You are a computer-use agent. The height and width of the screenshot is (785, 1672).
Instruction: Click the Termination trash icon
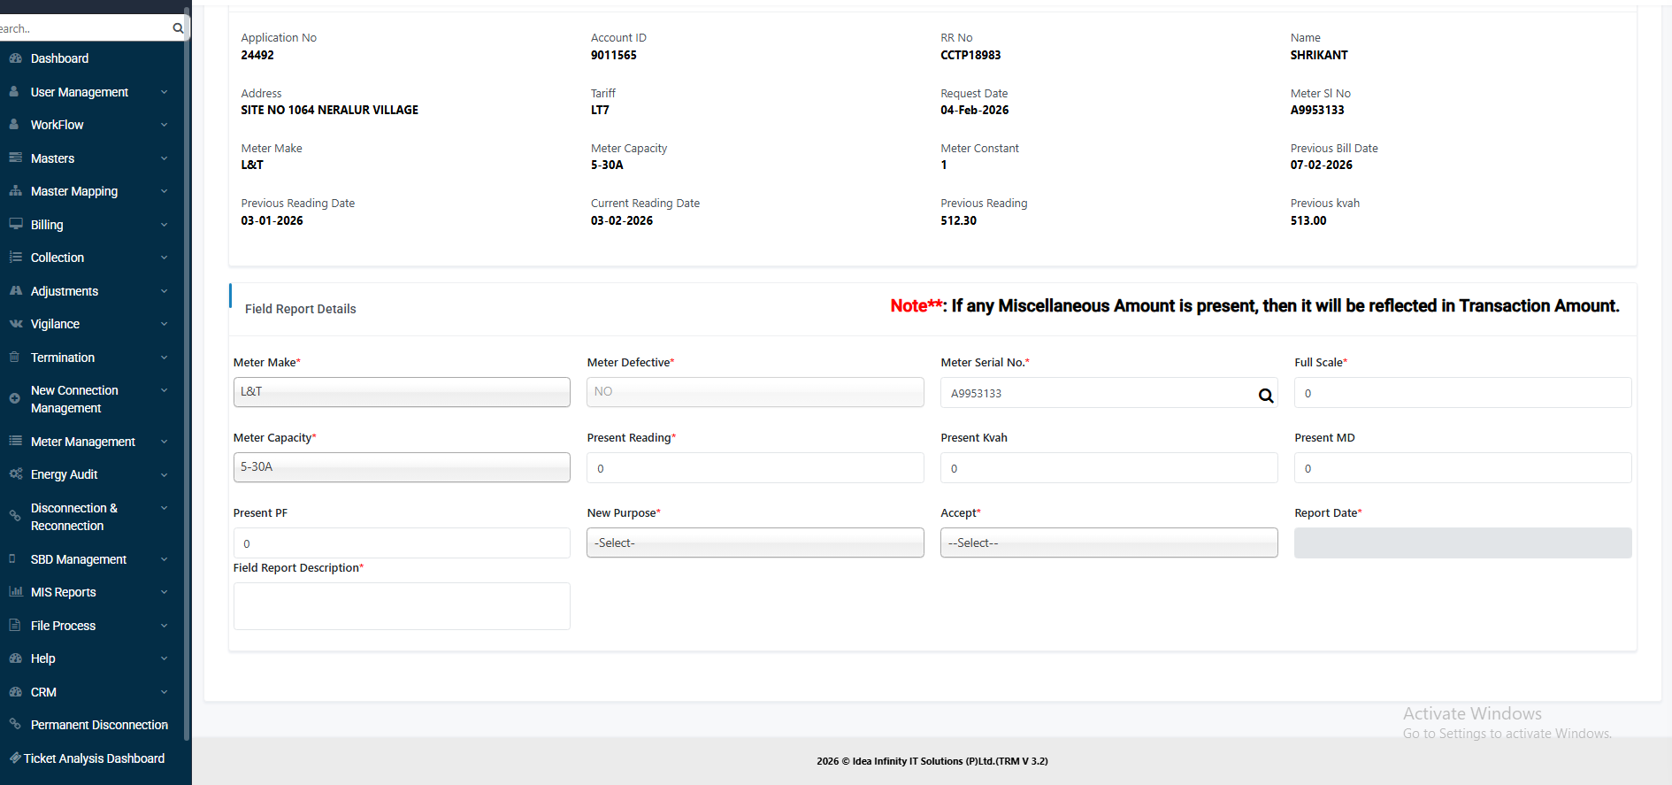tap(14, 358)
